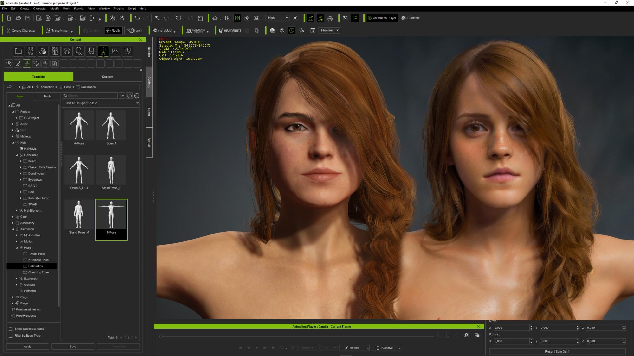
Task: Click the back arrow beside breadcrumb path
Action: [9, 87]
